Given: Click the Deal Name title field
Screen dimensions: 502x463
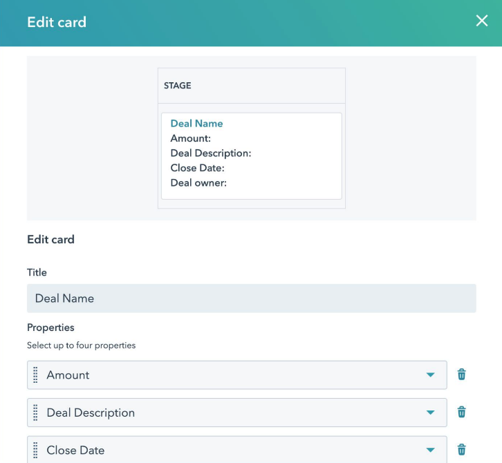Looking at the screenshot, I should (x=251, y=299).
